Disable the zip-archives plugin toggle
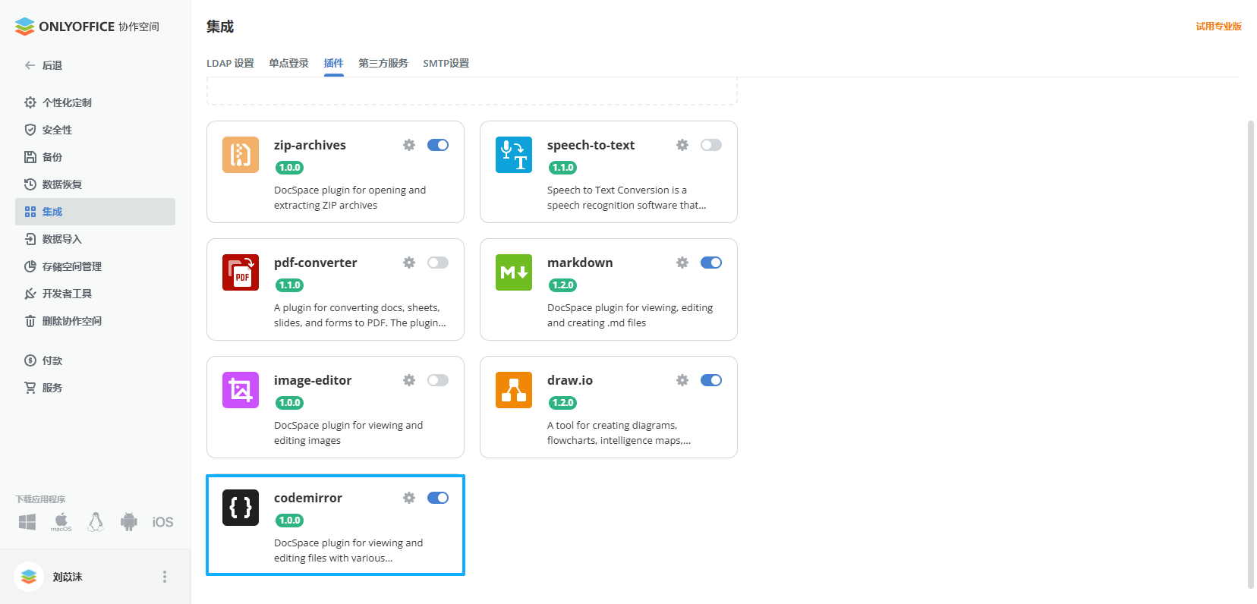This screenshot has height=604, width=1257. coord(438,145)
